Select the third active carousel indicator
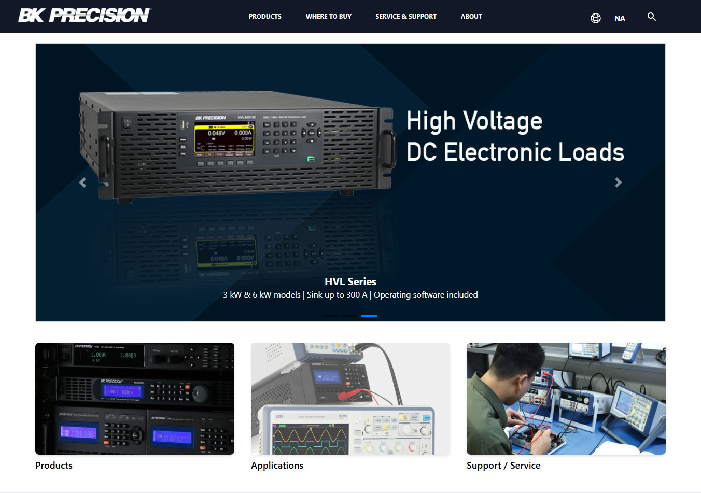 [x=369, y=315]
